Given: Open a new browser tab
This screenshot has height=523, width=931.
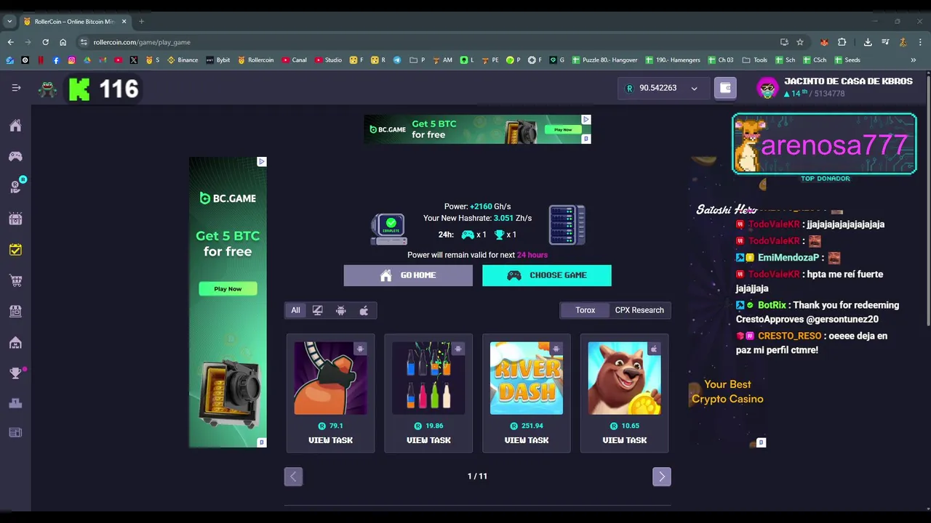Looking at the screenshot, I should click(141, 21).
